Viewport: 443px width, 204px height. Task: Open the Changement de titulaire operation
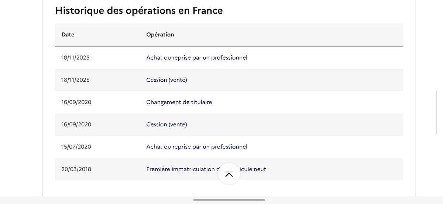179,102
